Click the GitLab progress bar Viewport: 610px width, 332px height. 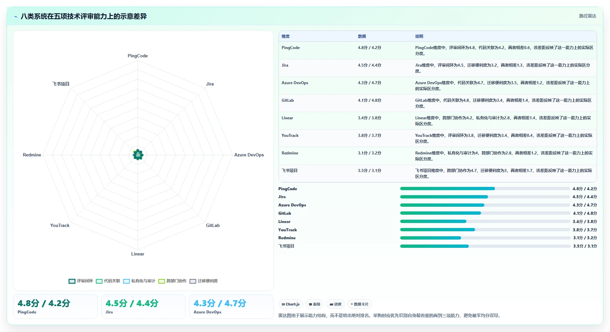485,213
